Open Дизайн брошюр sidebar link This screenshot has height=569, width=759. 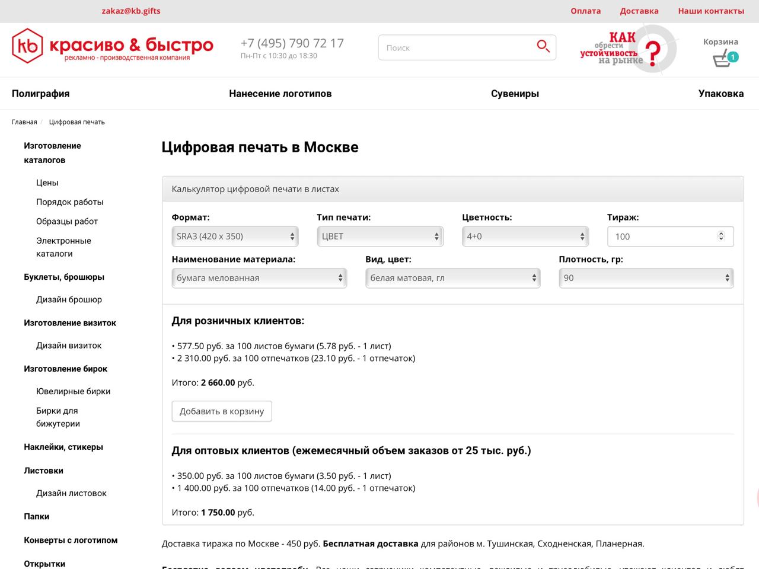click(69, 300)
